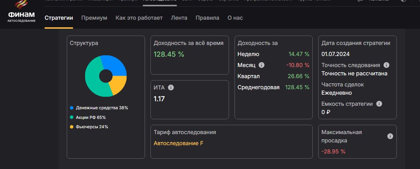Screen dimensions: 420x169
Task: Navigate to the О нас tab
Action: (x=235, y=18)
